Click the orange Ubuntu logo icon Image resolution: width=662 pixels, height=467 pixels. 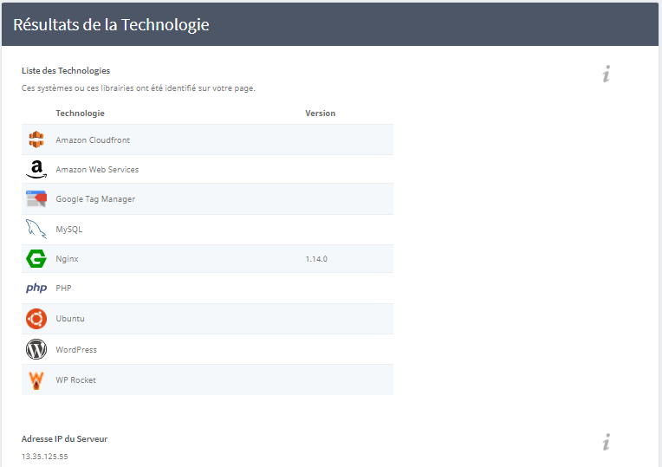coord(36,319)
